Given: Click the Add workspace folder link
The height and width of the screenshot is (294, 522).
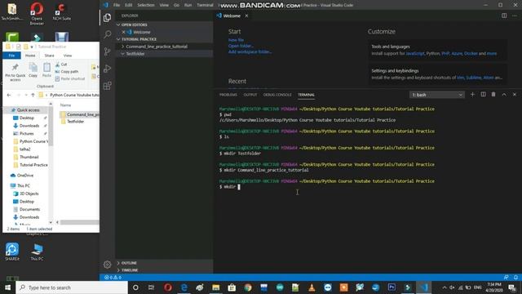Looking at the screenshot, I should [250, 51].
